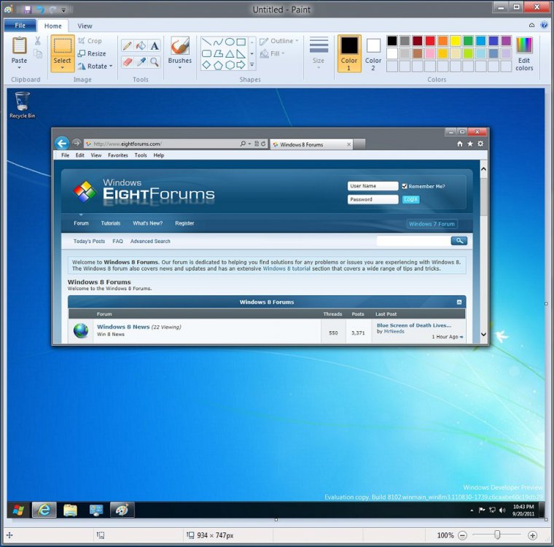Zoom in with the plus button
The width and height of the screenshot is (554, 547).
(532, 535)
